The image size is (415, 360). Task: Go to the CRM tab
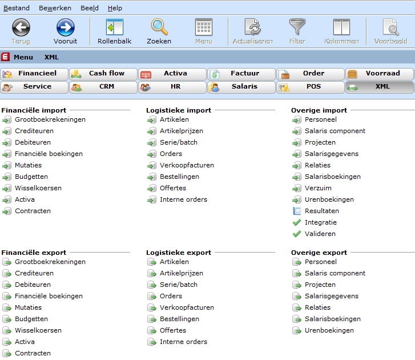pyautogui.click(x=103, y=87)
